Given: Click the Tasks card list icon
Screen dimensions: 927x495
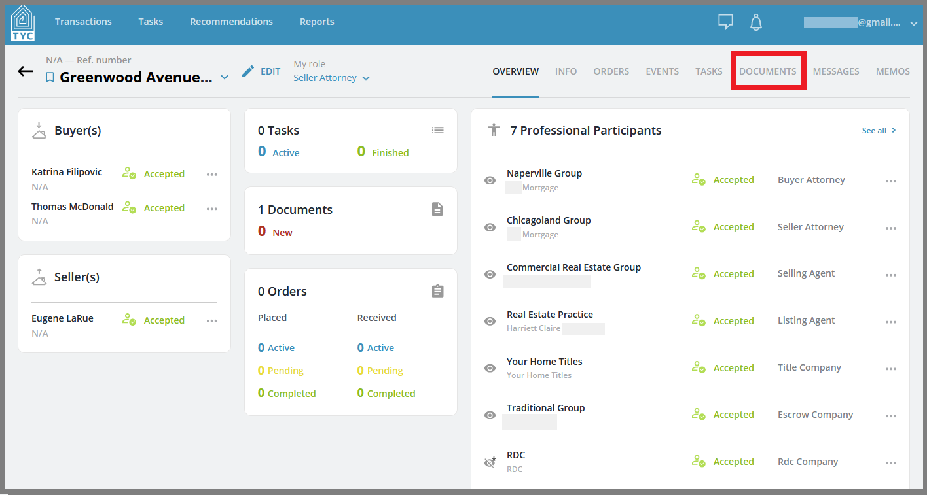Looking at the screenshot, I should (438, 130).
